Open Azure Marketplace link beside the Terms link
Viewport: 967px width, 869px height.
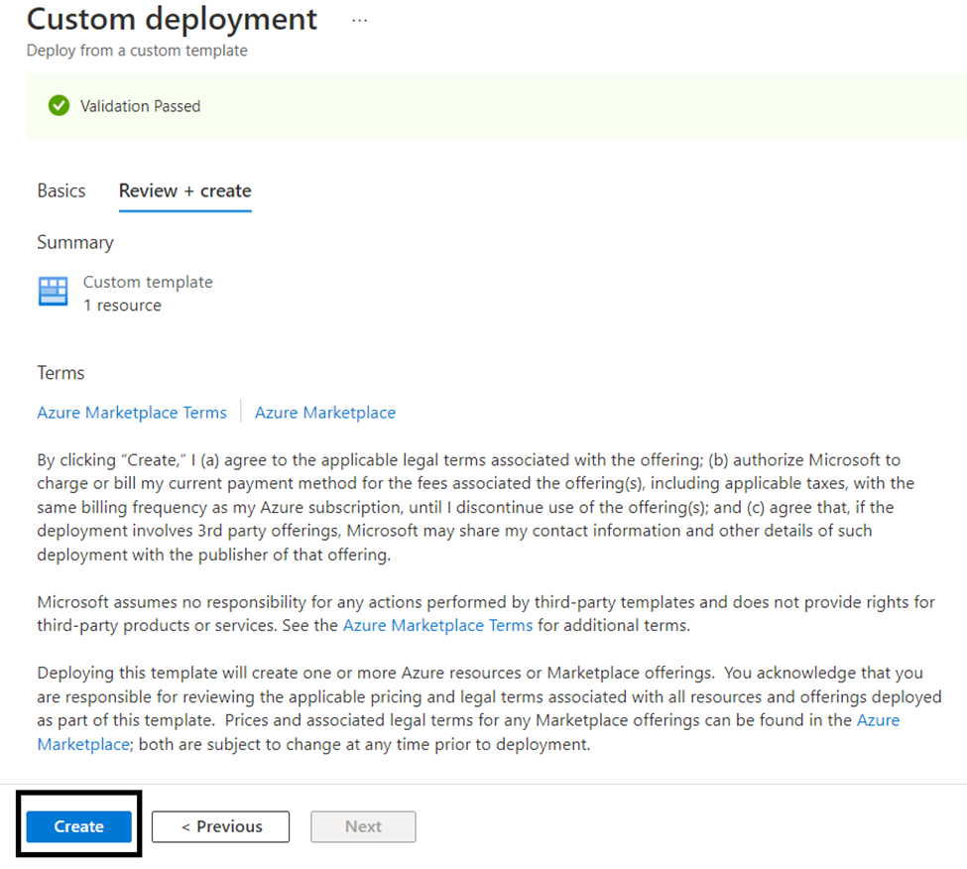click(x=325, y=412)
